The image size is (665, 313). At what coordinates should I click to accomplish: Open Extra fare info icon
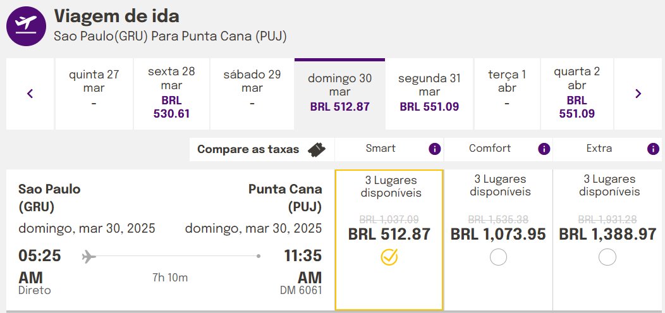pyautogui.click(x=653, y=149)
